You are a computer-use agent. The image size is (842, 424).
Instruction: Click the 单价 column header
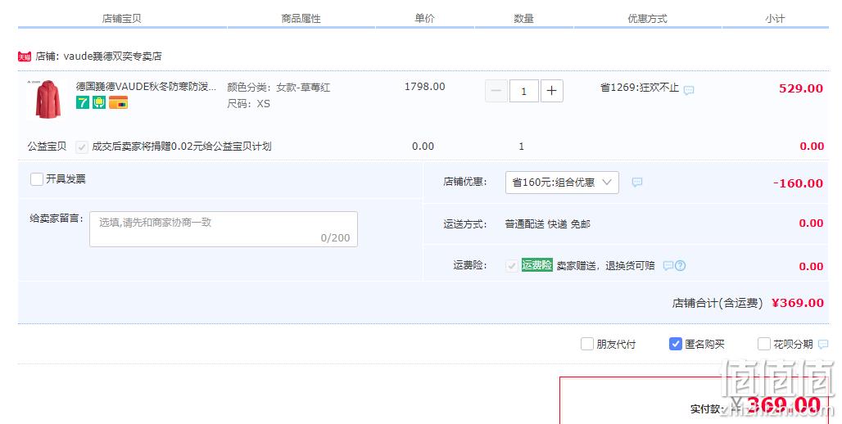click(424, 19)
